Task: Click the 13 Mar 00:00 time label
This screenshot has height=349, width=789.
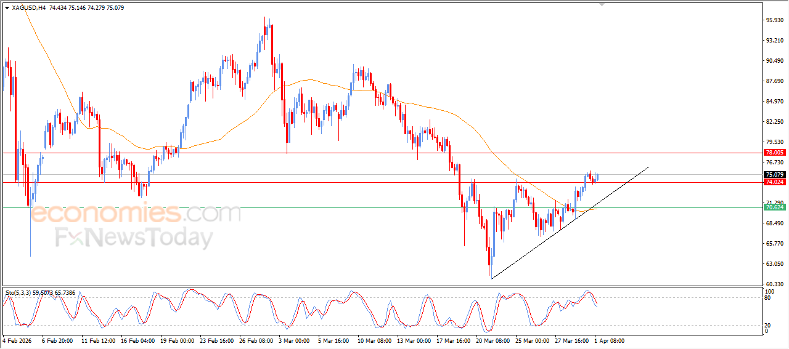Action: click(x=415, y=340)
